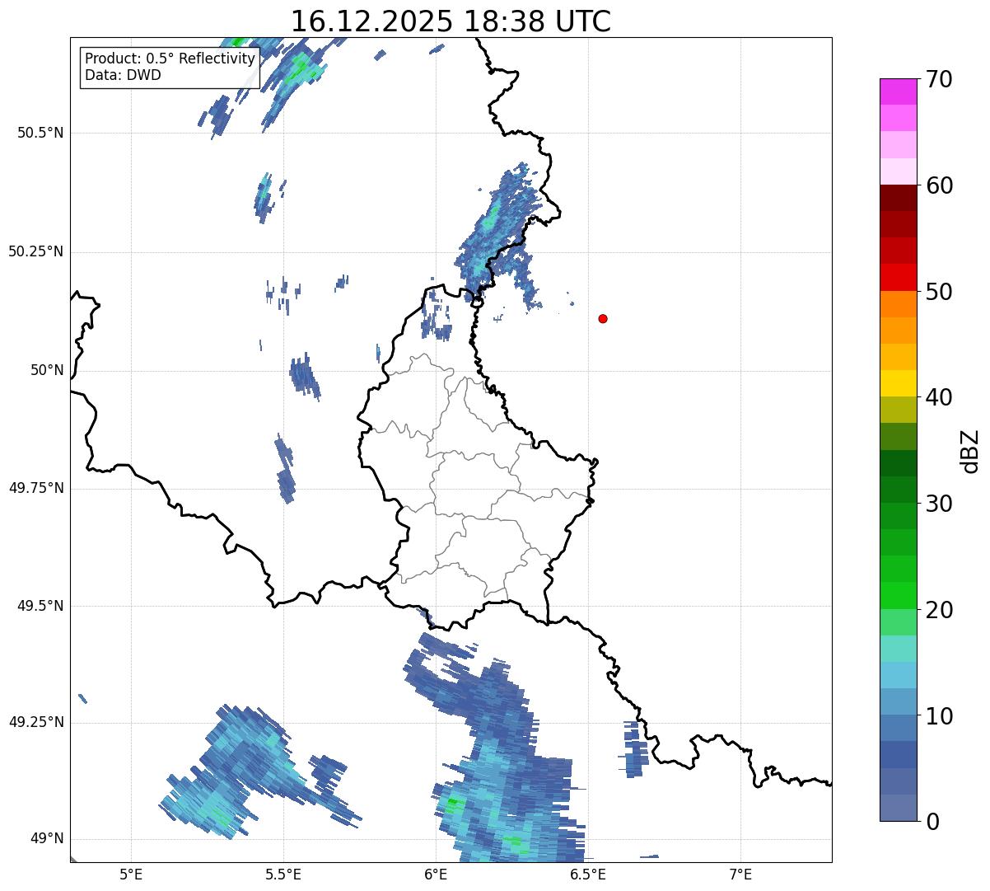Click the bright green swatch just above 20 dBZ

coord(898,595)
